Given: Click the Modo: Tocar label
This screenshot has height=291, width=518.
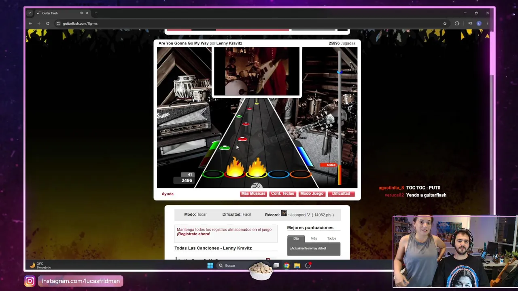Looking at the screenshot, I should pos(195,215).
